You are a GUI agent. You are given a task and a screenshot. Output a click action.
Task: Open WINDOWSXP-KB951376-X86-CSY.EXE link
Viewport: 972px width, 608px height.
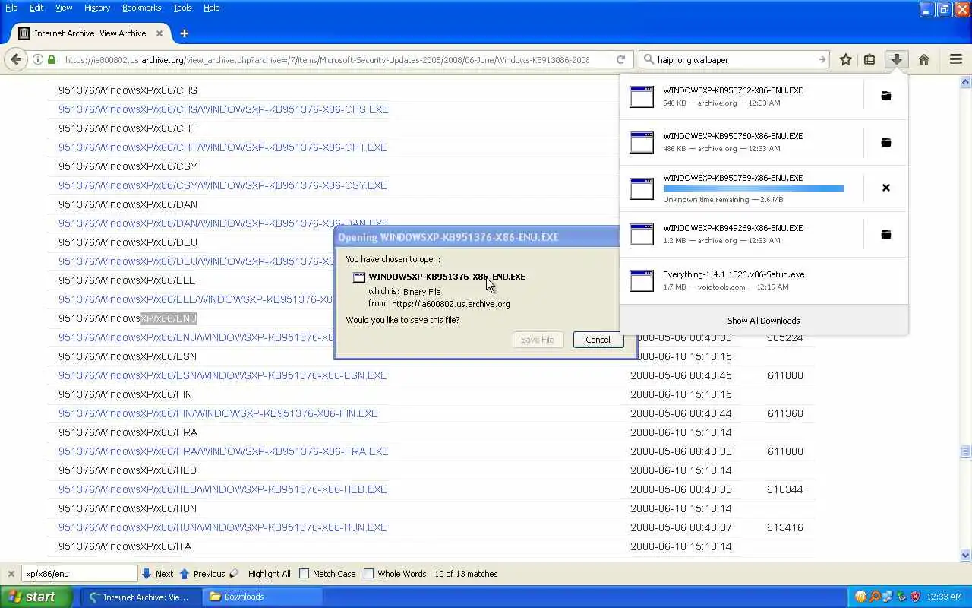(222, 185)
